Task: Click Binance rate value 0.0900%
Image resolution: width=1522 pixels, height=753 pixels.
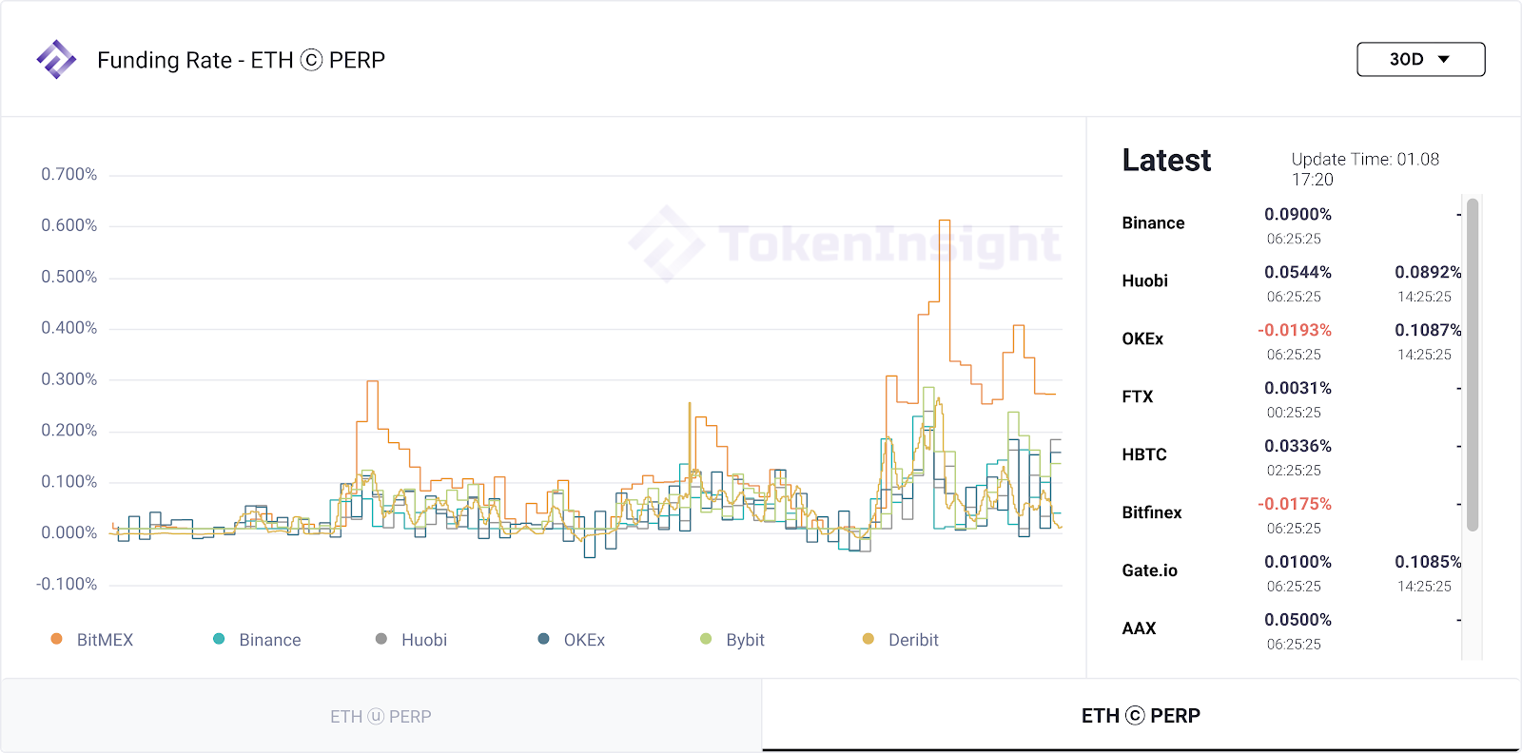Action: [x=1298, y=214]
